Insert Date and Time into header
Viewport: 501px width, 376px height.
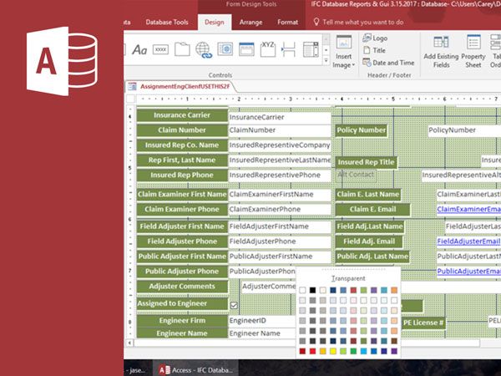(x=387, y=63)
